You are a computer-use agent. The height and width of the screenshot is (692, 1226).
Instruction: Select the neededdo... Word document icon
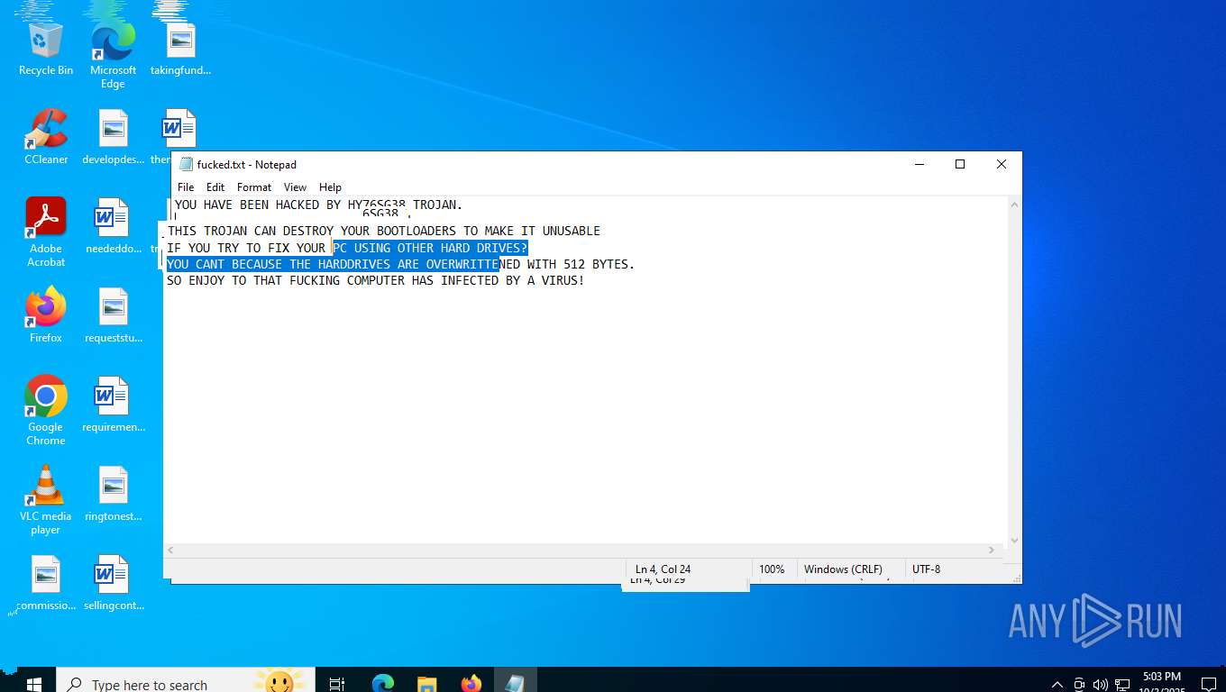[113, 226]
